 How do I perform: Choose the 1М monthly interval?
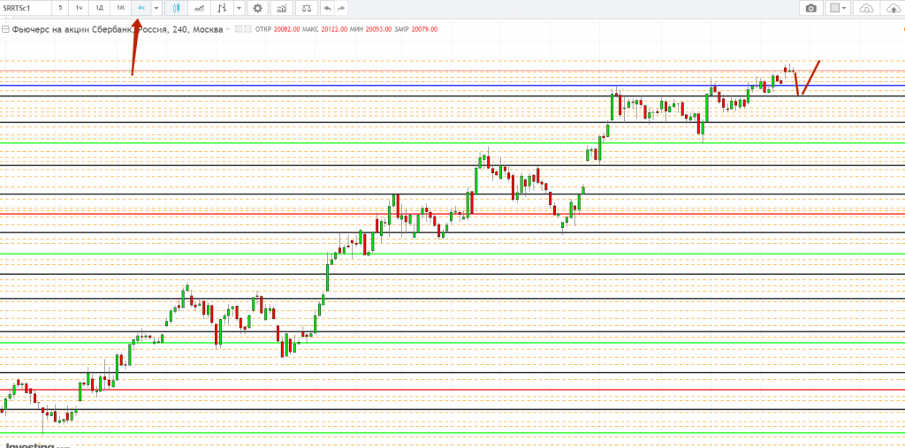click(121, 8)
